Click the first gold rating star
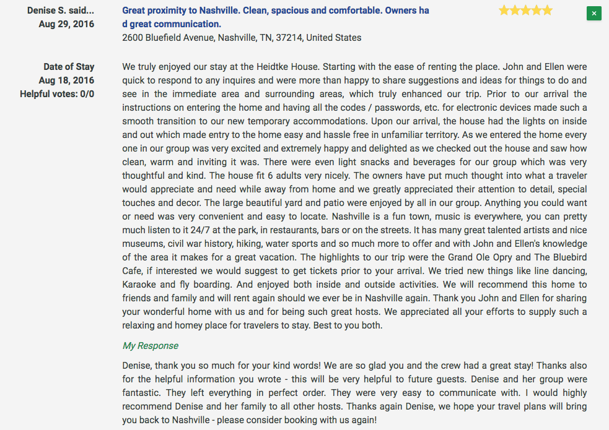 tap(504, 10)
